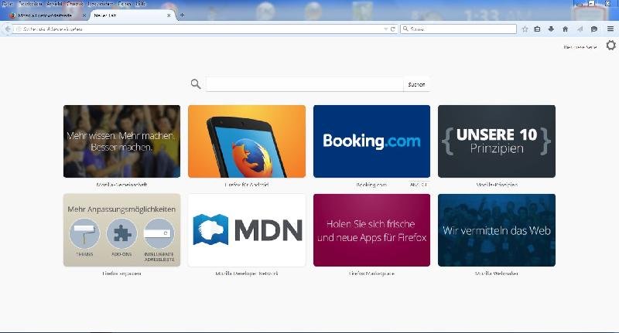The image size is (619, 333).
Task: Bookmark this page with the star icon
Action: click(x=525, y=29)
